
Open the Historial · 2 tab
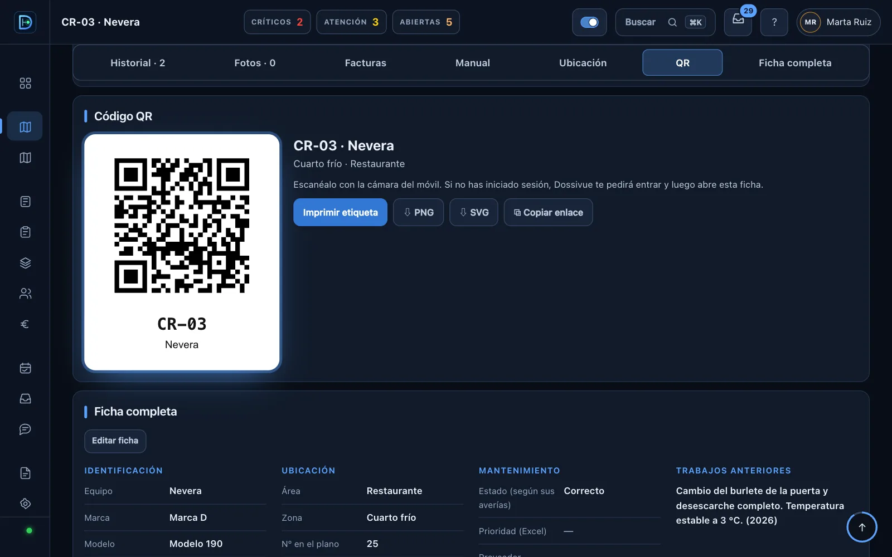[x=138, y=63]
